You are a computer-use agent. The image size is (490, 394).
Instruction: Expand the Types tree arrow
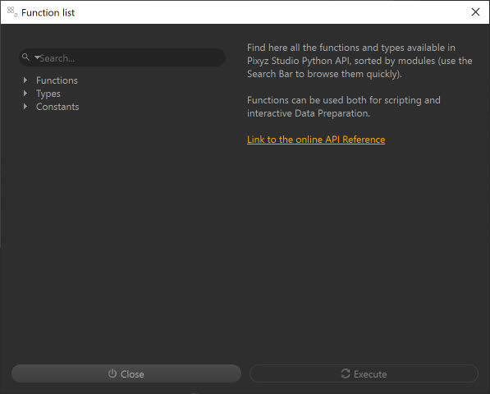[x=25, y=94]
